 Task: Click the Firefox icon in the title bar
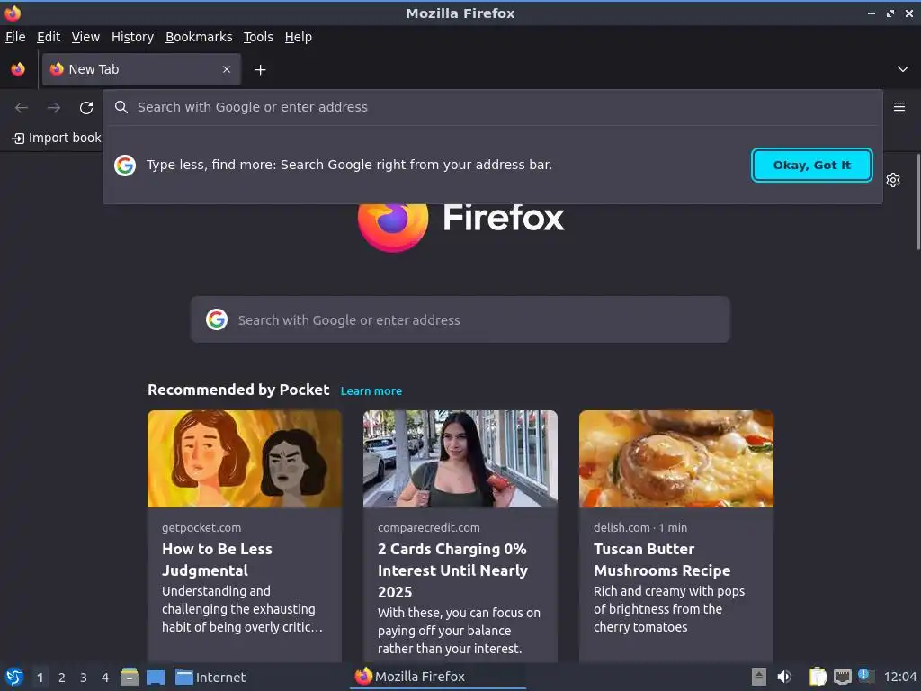(13, 13)
